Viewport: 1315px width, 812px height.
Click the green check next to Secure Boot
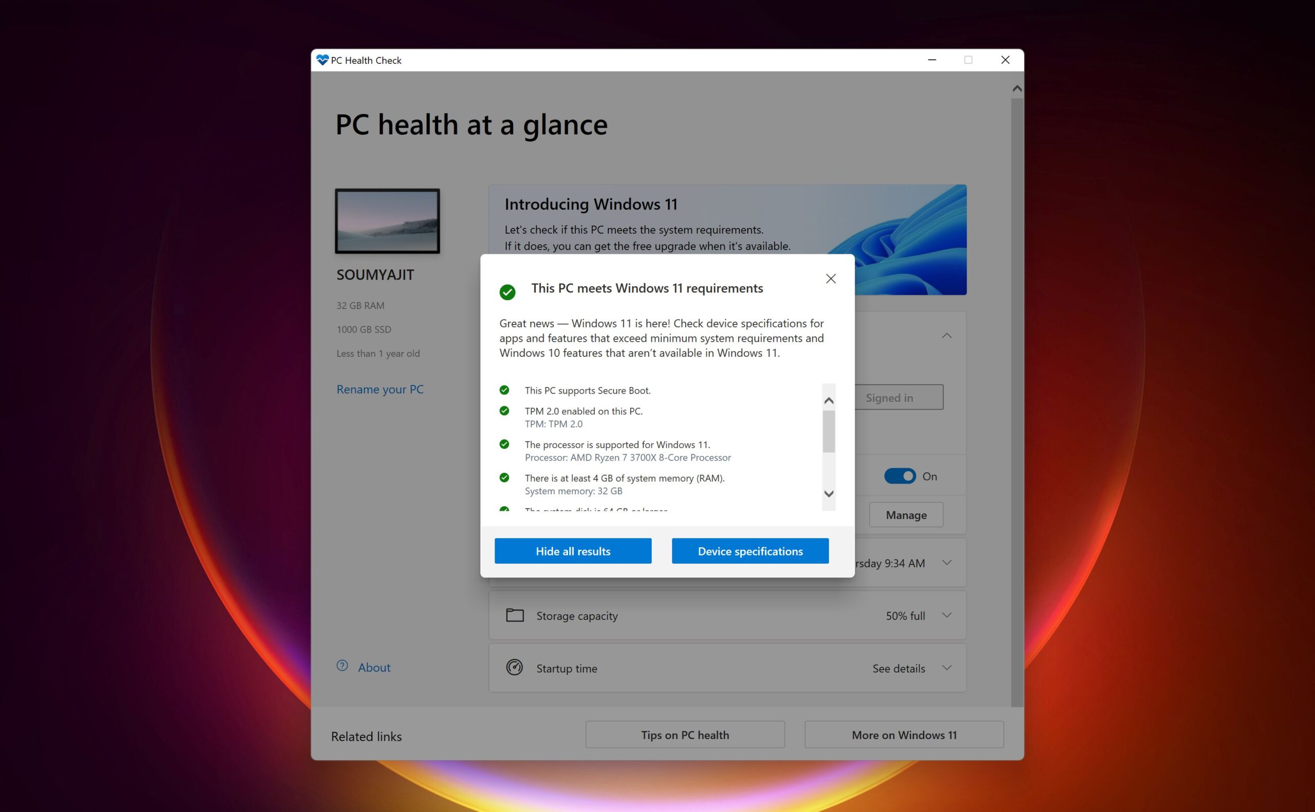point(504,390)
